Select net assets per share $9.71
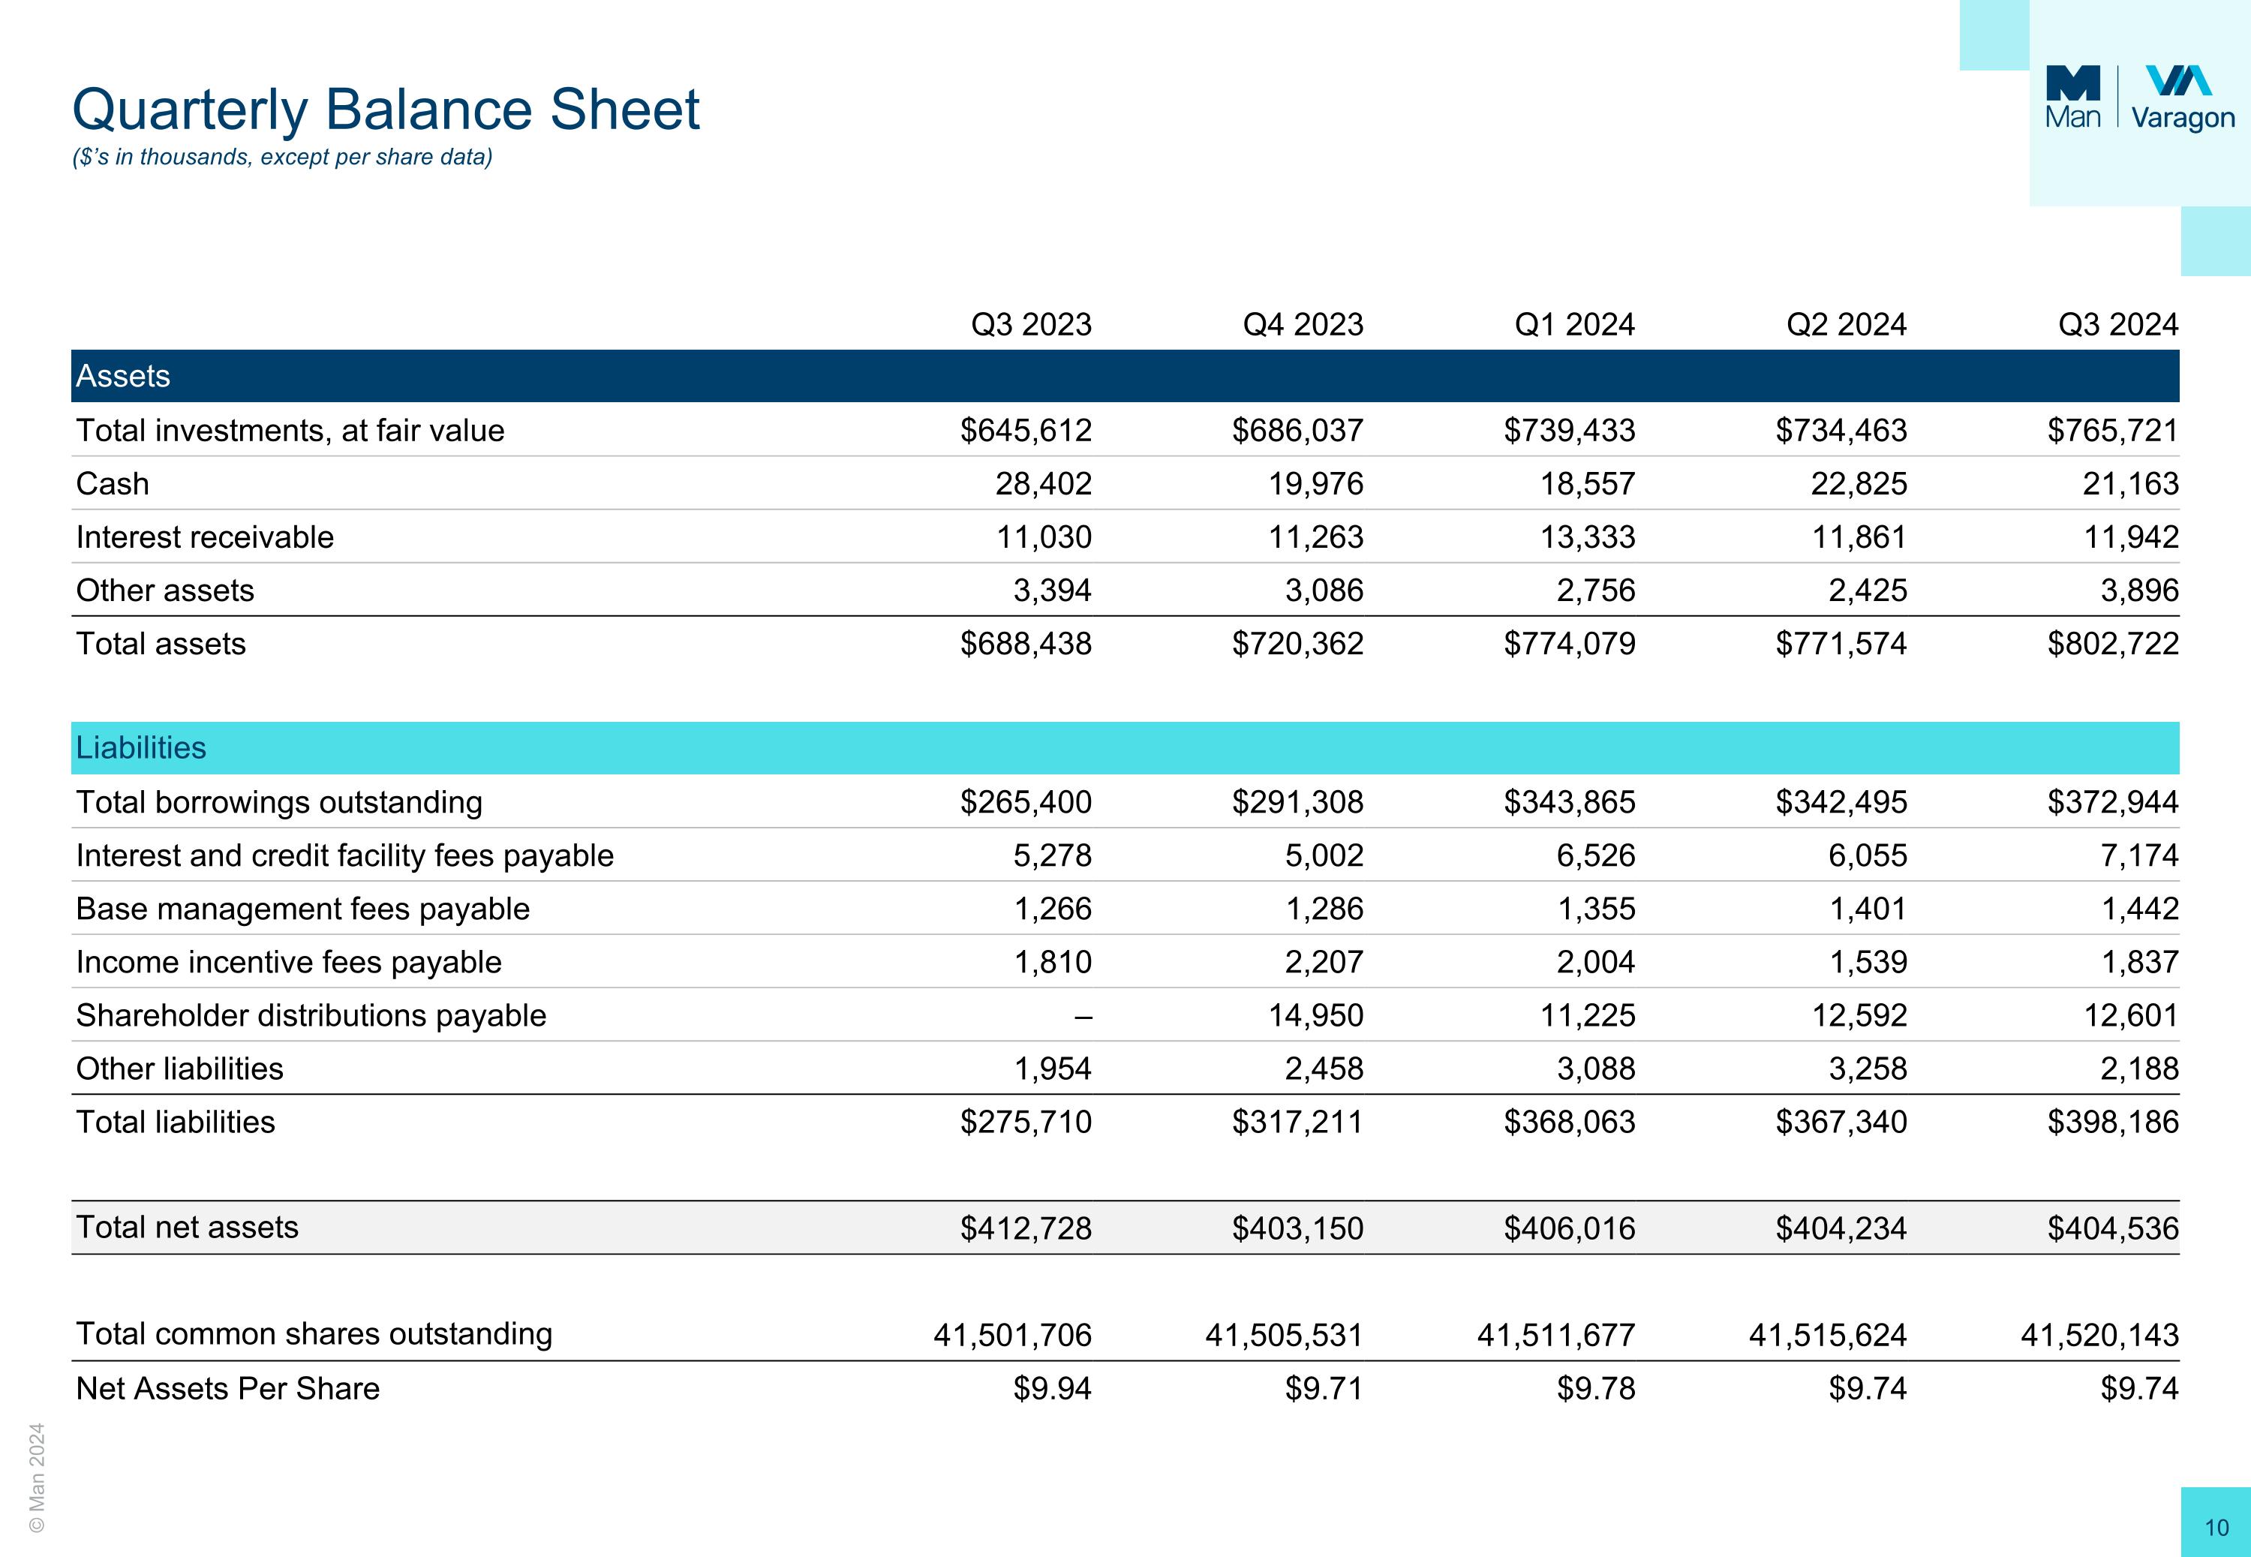The image size is (2251, 1557). [1324, 1388]
